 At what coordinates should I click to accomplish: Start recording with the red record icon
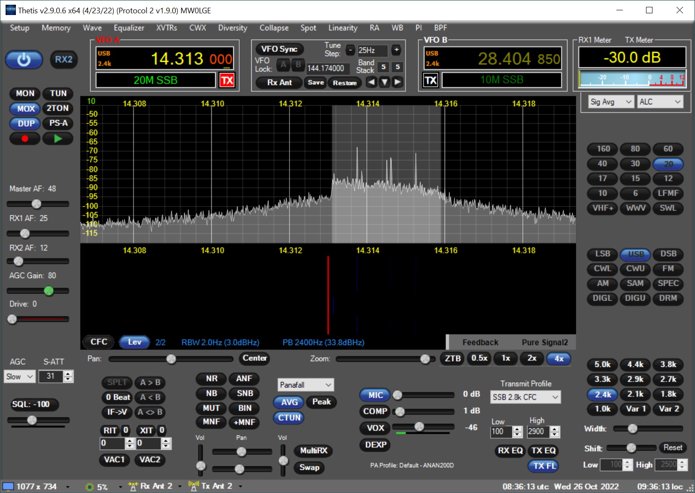[x=24, y=138]
